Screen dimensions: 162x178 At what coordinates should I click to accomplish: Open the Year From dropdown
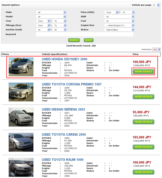click(43, 21)
